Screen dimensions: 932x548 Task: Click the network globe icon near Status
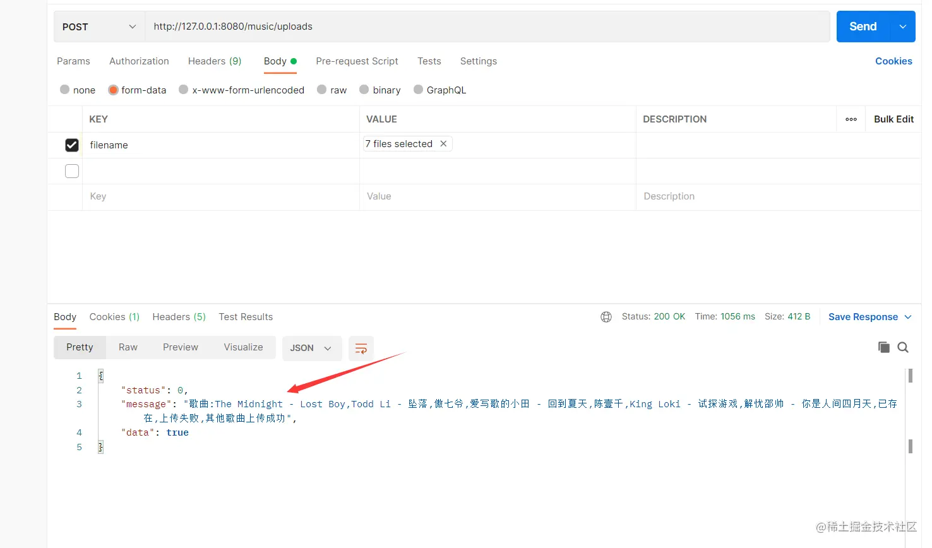point(606,317)
